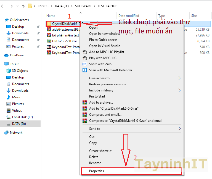Select the GPU-Z.2.22.0.exe file icon
This screenshot has height=179, width=212.
coord(49,41)
